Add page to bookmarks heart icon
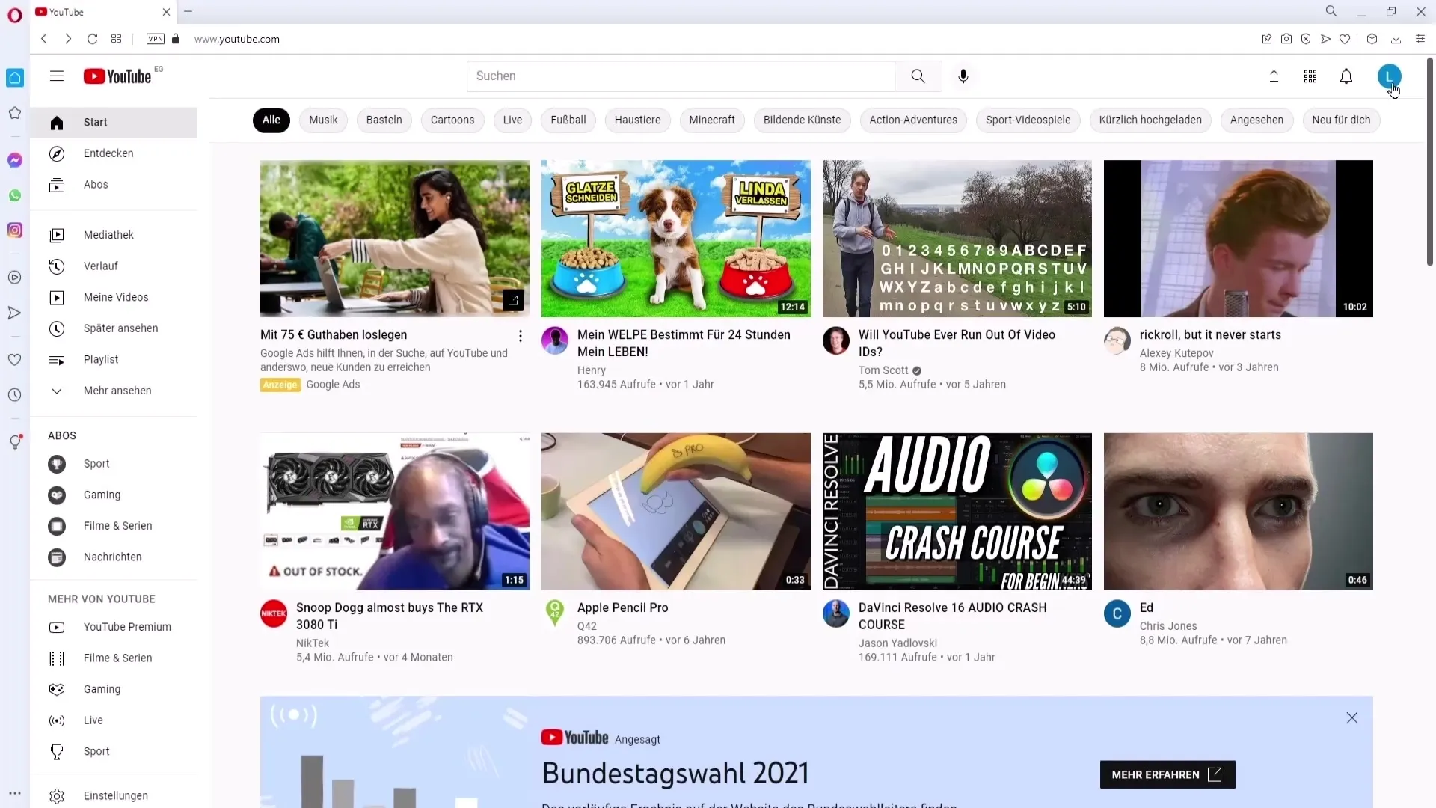1436x808 pixels. [x=1345, y=39]
